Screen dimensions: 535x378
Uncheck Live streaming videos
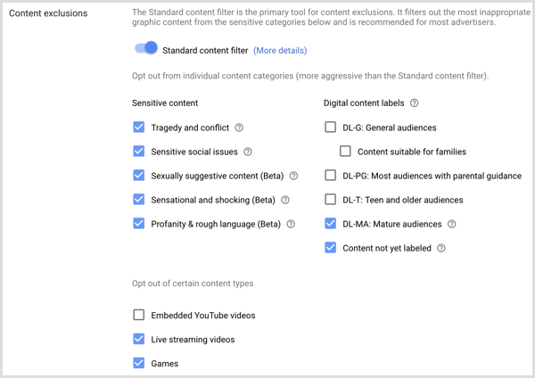pyautogui.click(x=138, y=339)
